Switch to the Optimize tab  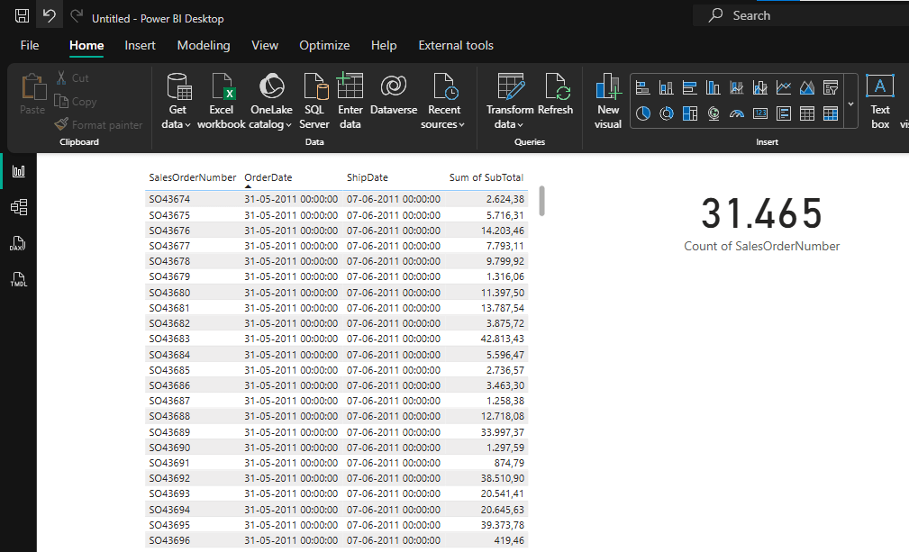324,45
